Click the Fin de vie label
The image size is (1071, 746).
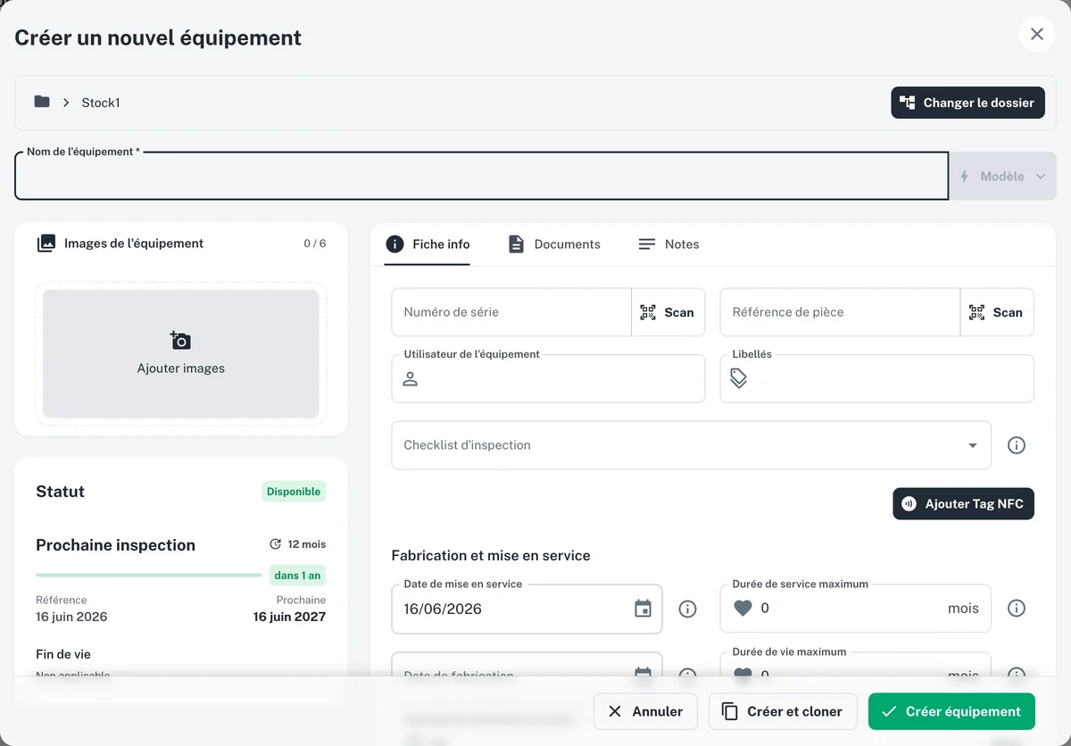click(63, 654)
